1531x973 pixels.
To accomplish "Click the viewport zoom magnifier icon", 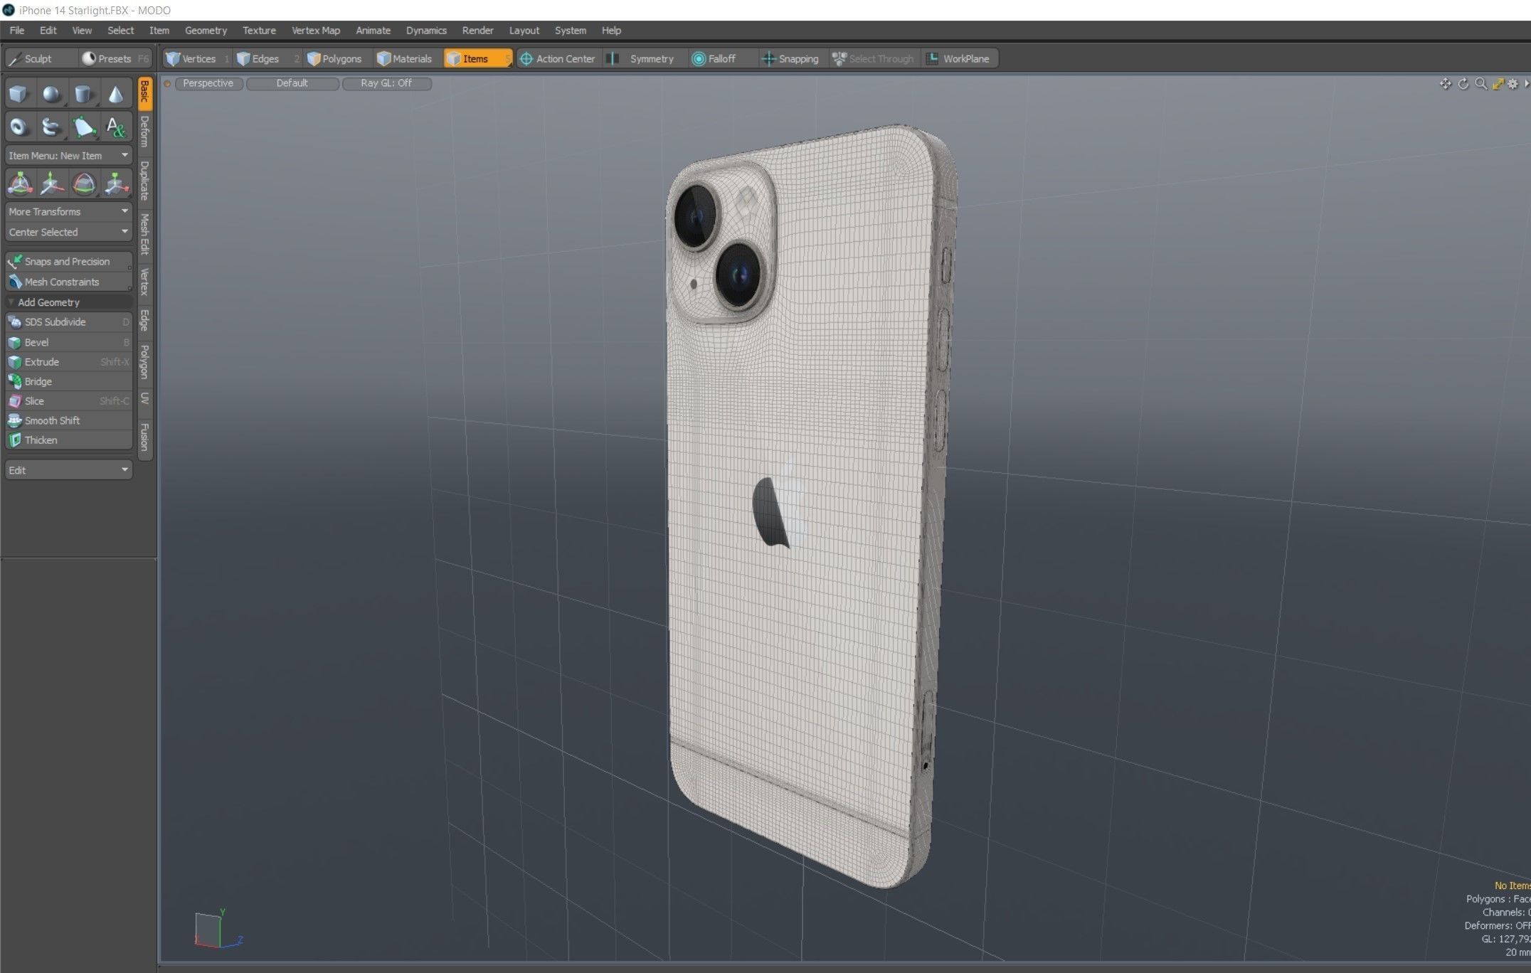I will coord(1480,84).
